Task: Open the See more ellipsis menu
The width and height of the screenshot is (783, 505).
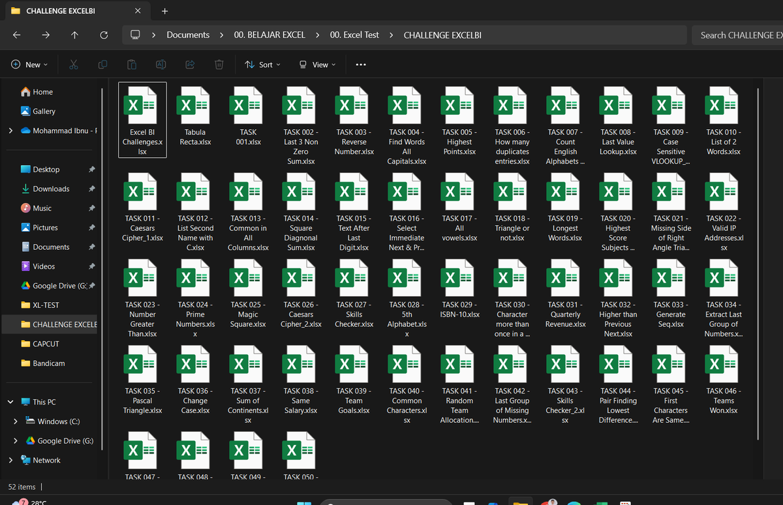Action: coord(361,65)
